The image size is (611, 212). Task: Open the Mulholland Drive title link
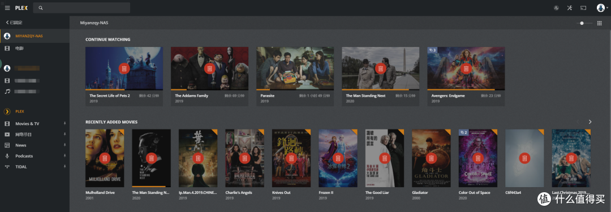[100, 193]
